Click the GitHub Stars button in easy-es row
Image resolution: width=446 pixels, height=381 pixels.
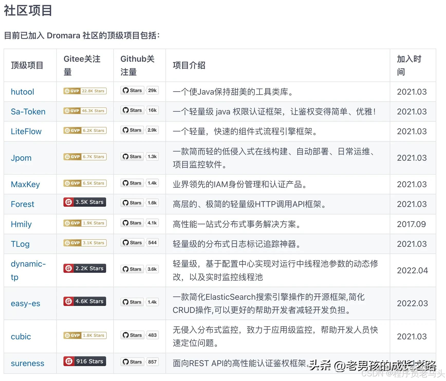click(132, 302)
